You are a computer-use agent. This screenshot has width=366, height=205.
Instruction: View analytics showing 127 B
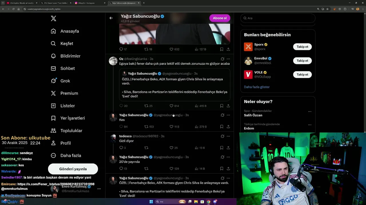[200, 49]
